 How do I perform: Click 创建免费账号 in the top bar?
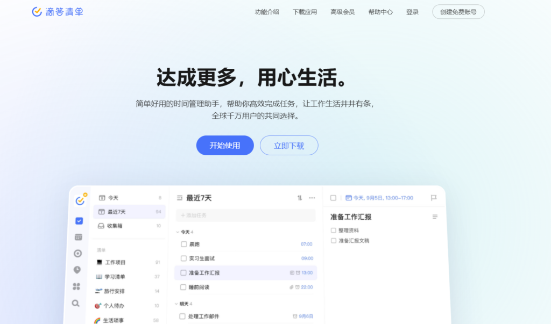pyautogui.click(x=458, y=11)
